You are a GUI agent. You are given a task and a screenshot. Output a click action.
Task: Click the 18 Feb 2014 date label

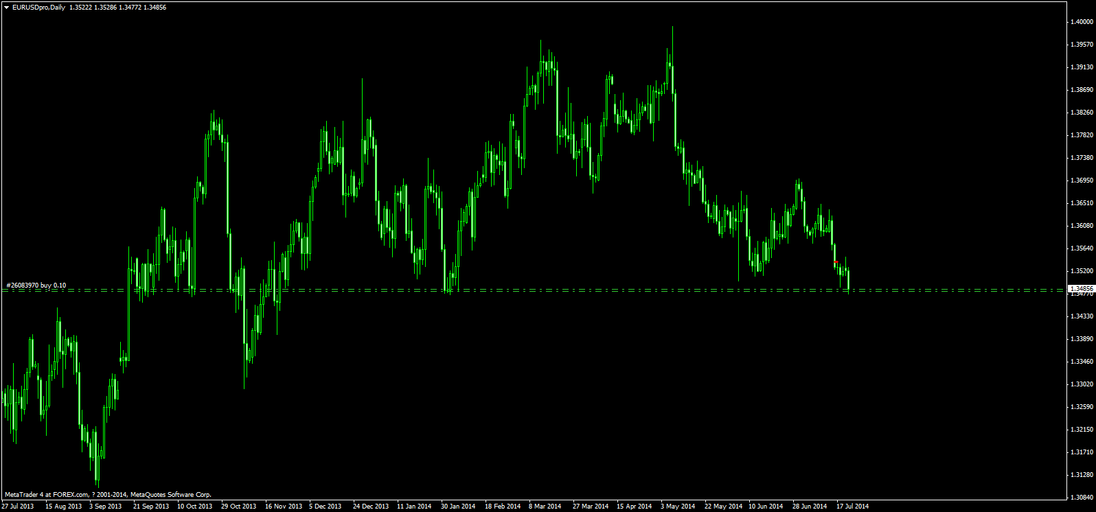(x=503, y=507)
